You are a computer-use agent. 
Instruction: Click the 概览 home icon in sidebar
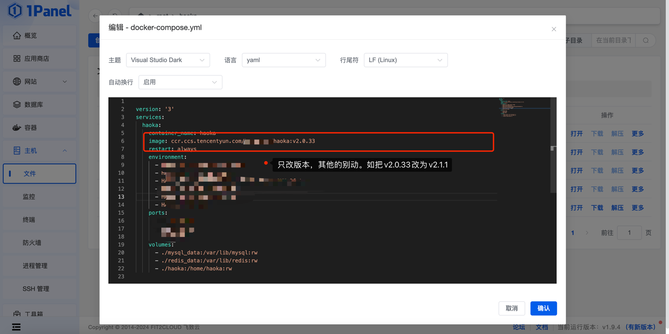(x=17, y=35)
